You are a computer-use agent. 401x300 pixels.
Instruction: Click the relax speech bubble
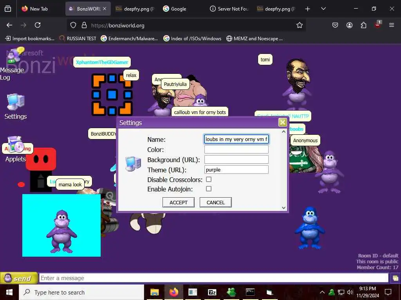coord(131,75)
